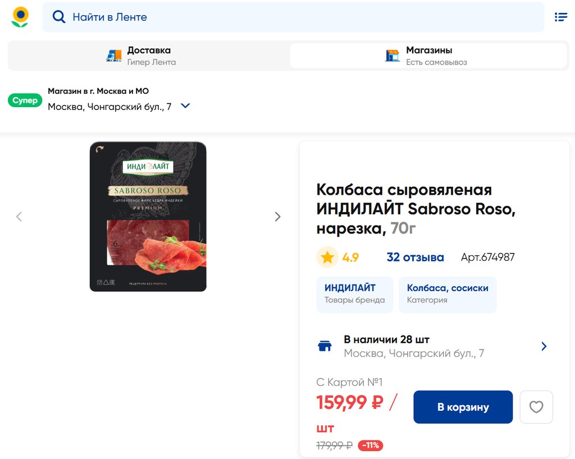Click the search magnifier icon
This screenshot has width=575, height=459.
click(x=59, y=17)
